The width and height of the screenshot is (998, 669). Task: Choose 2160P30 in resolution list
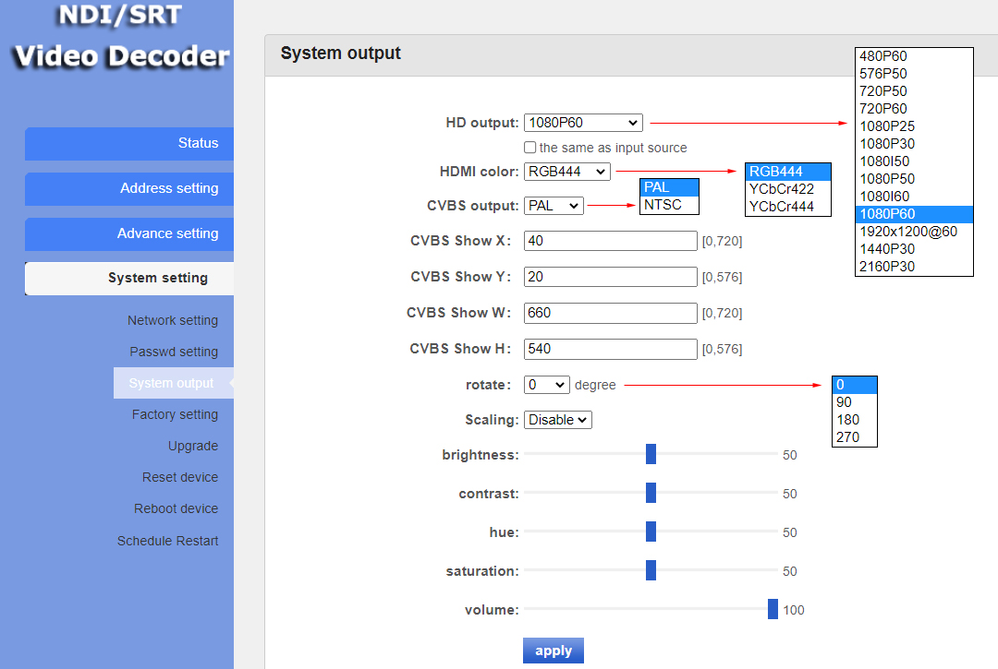(914, 267)
